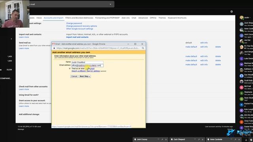
Task: Switch to Filters and Blocked Addresses tab
Action: pyautogui.click(x=79, y=18)
